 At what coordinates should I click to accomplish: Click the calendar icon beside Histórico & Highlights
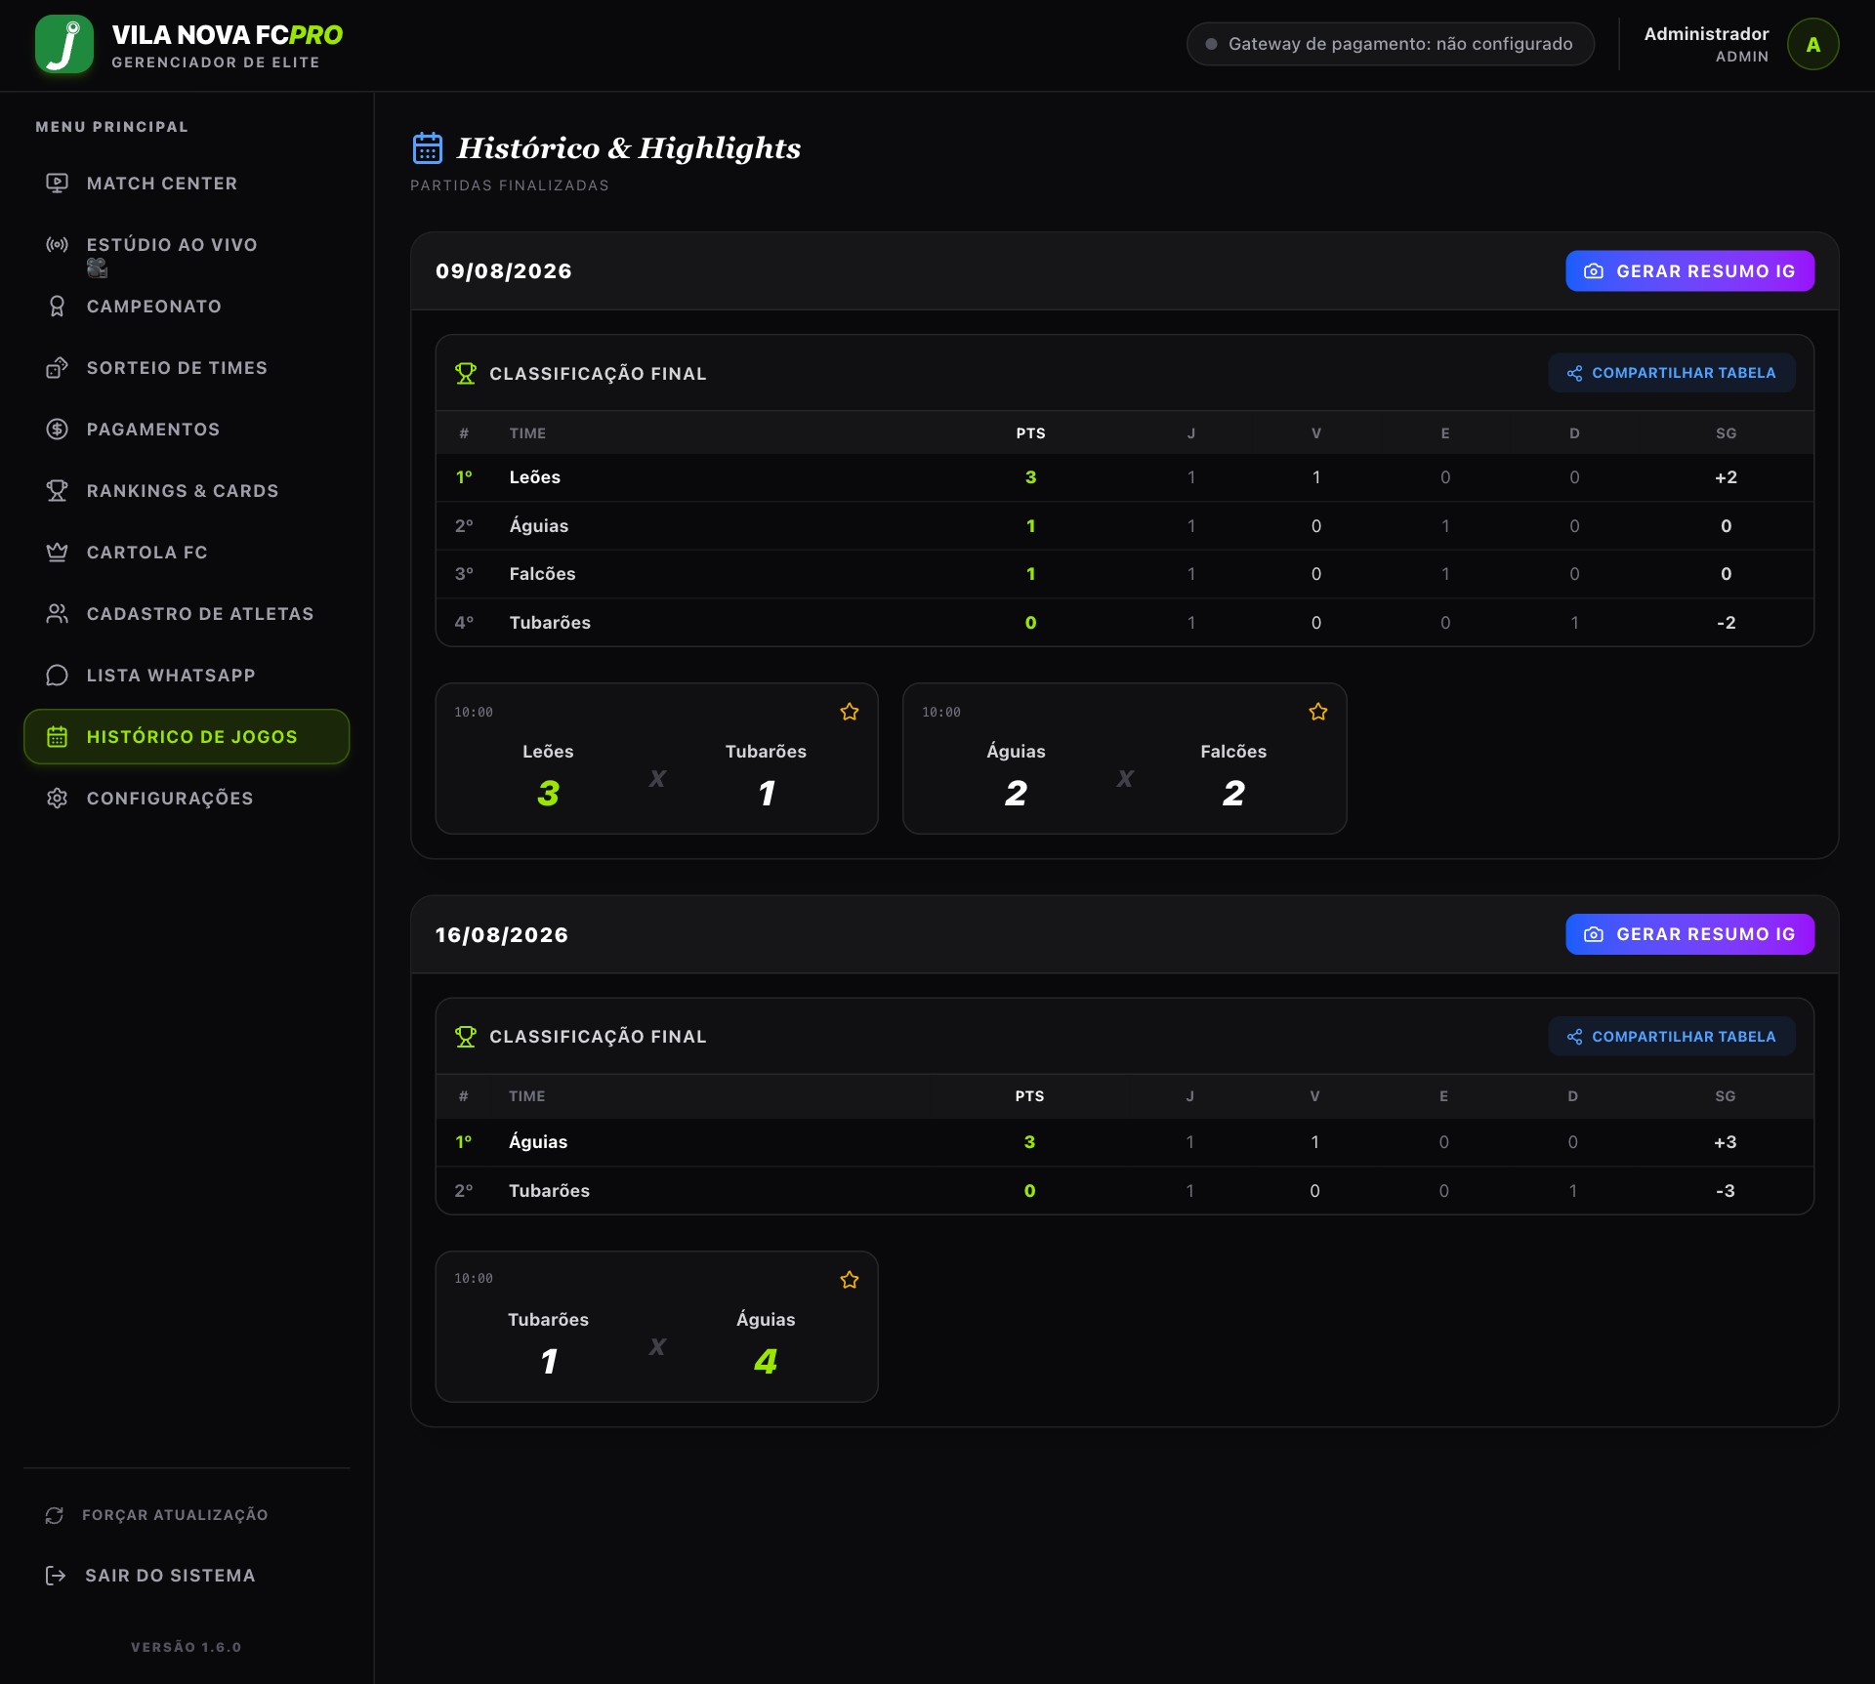(428, 148)
